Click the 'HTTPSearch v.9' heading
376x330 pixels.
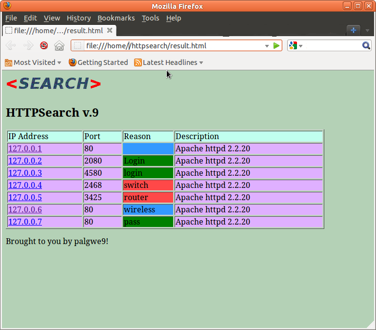tap(52, 113)
